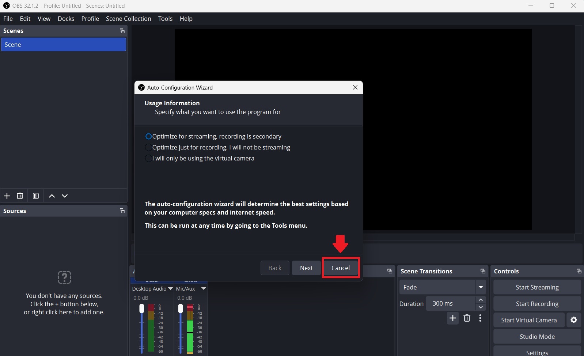Image resolution: width=584 pixels, height=356 pixels.
Task: Click the Duration 300 ms field
Action: coord(451,303)
